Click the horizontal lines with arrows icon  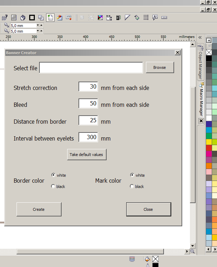[x=146, y=18]
